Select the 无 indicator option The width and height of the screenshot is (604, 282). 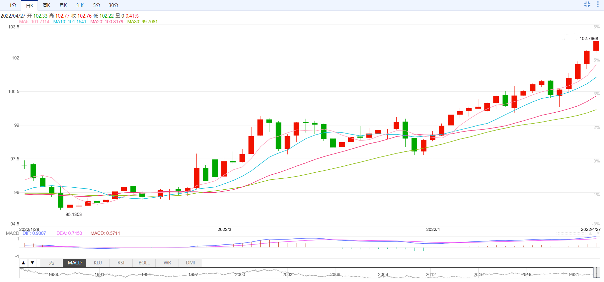coord(51,263)
